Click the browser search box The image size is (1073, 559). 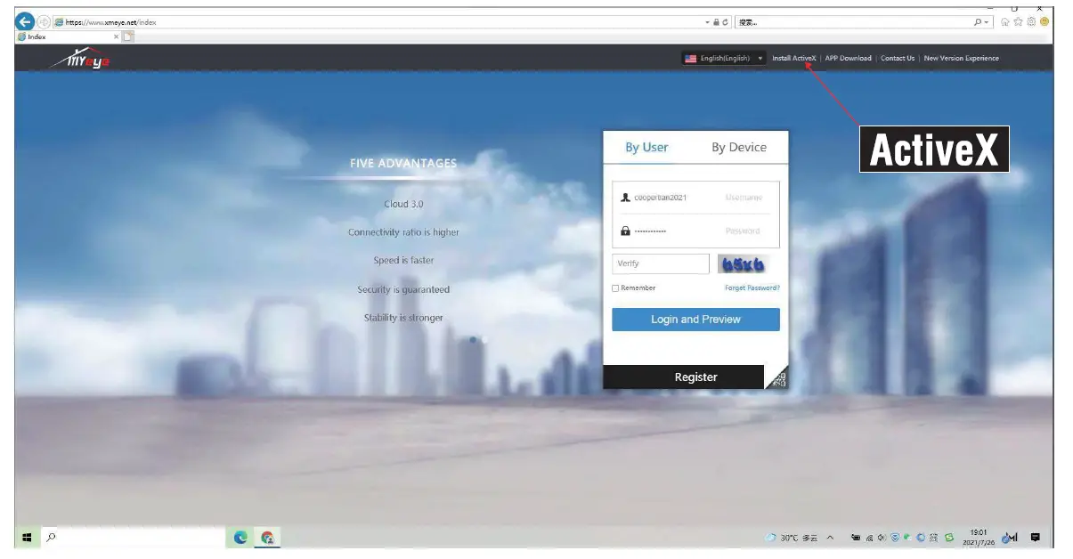click(x=853, y=22)
